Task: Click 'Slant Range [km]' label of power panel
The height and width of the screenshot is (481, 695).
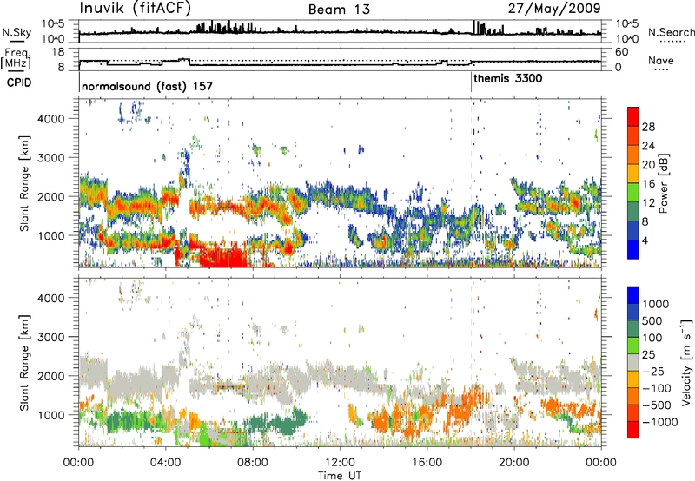Action: point(24,183)
